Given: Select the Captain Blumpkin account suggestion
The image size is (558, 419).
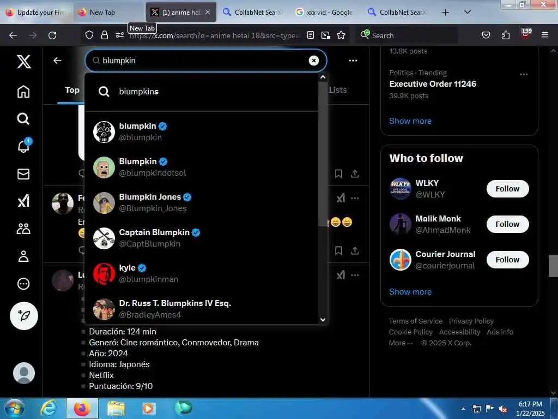Looking at the screenshot, I should (x=201, y=238).
